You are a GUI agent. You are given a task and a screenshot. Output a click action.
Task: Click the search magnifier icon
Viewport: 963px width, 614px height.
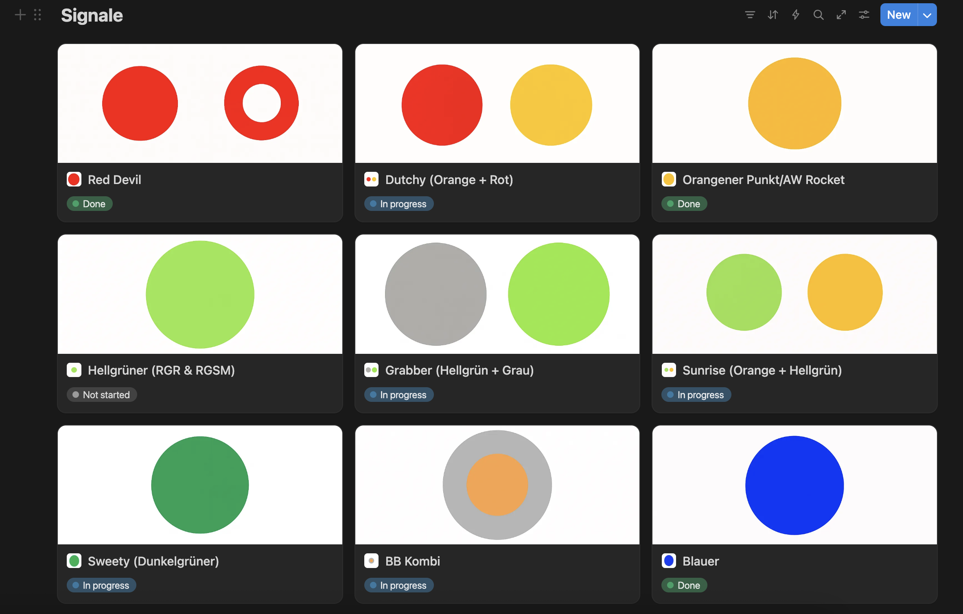click(818, 15)
